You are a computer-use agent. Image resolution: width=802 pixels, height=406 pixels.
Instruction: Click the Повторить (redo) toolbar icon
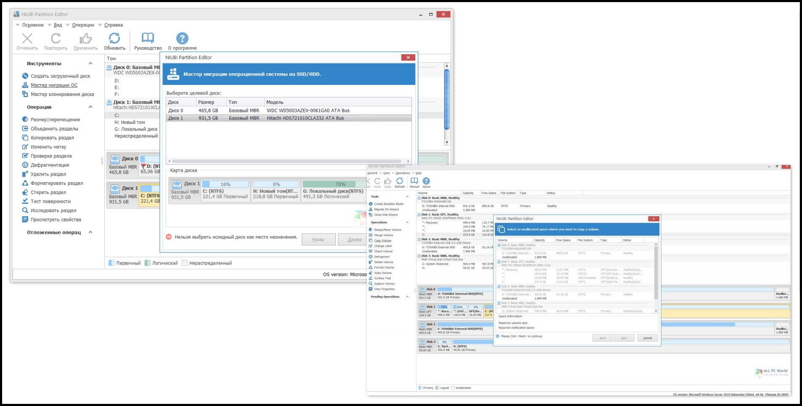56,38
